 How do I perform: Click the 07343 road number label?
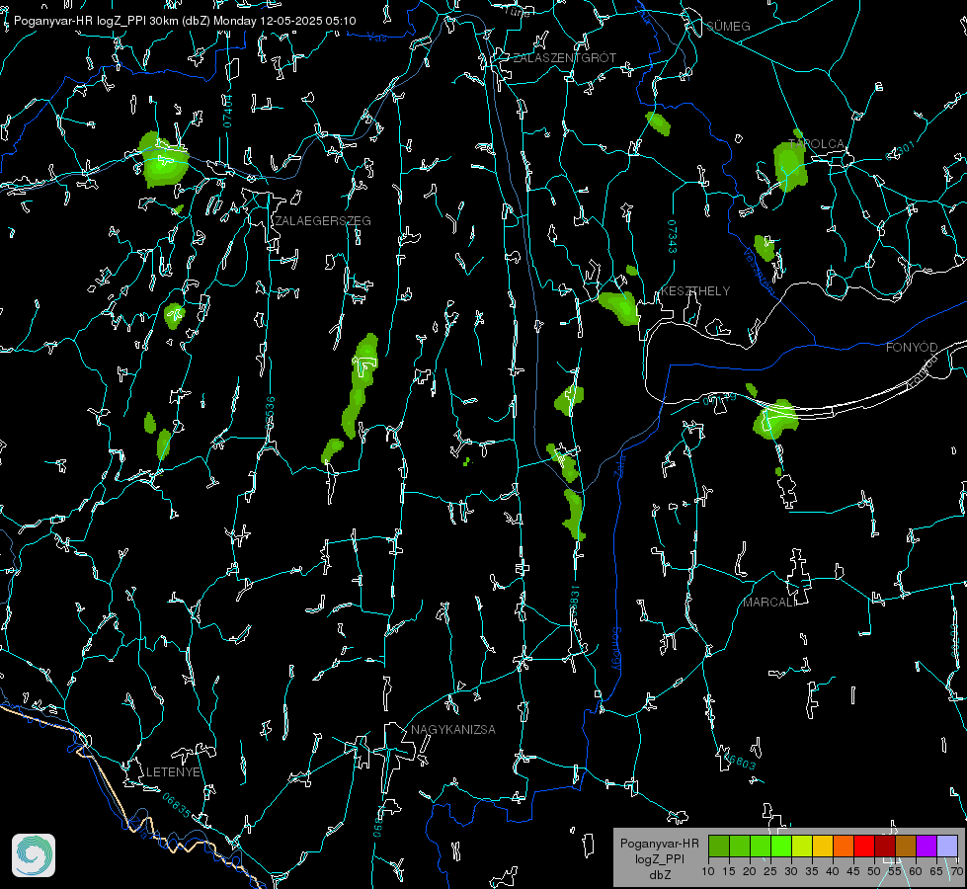672,236
